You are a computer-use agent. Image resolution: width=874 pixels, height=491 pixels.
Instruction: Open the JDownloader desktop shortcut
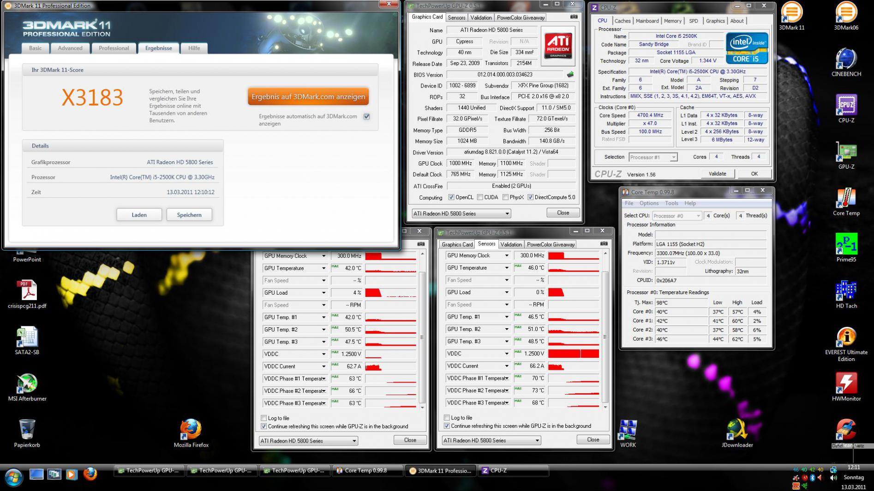[737, 434]
